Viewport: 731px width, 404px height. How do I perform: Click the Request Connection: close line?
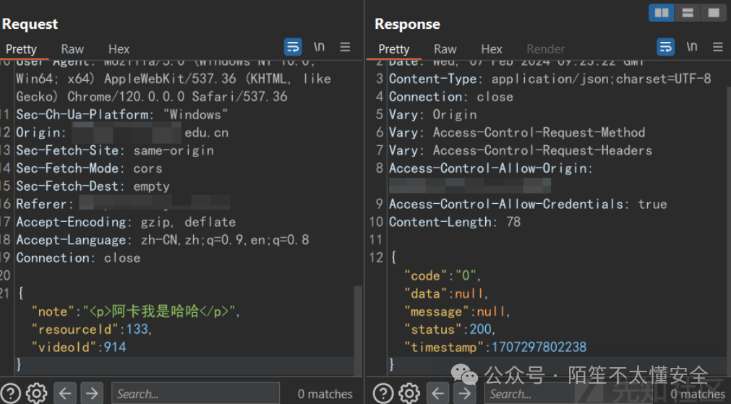pyautogui.click(x=78, y=258)
